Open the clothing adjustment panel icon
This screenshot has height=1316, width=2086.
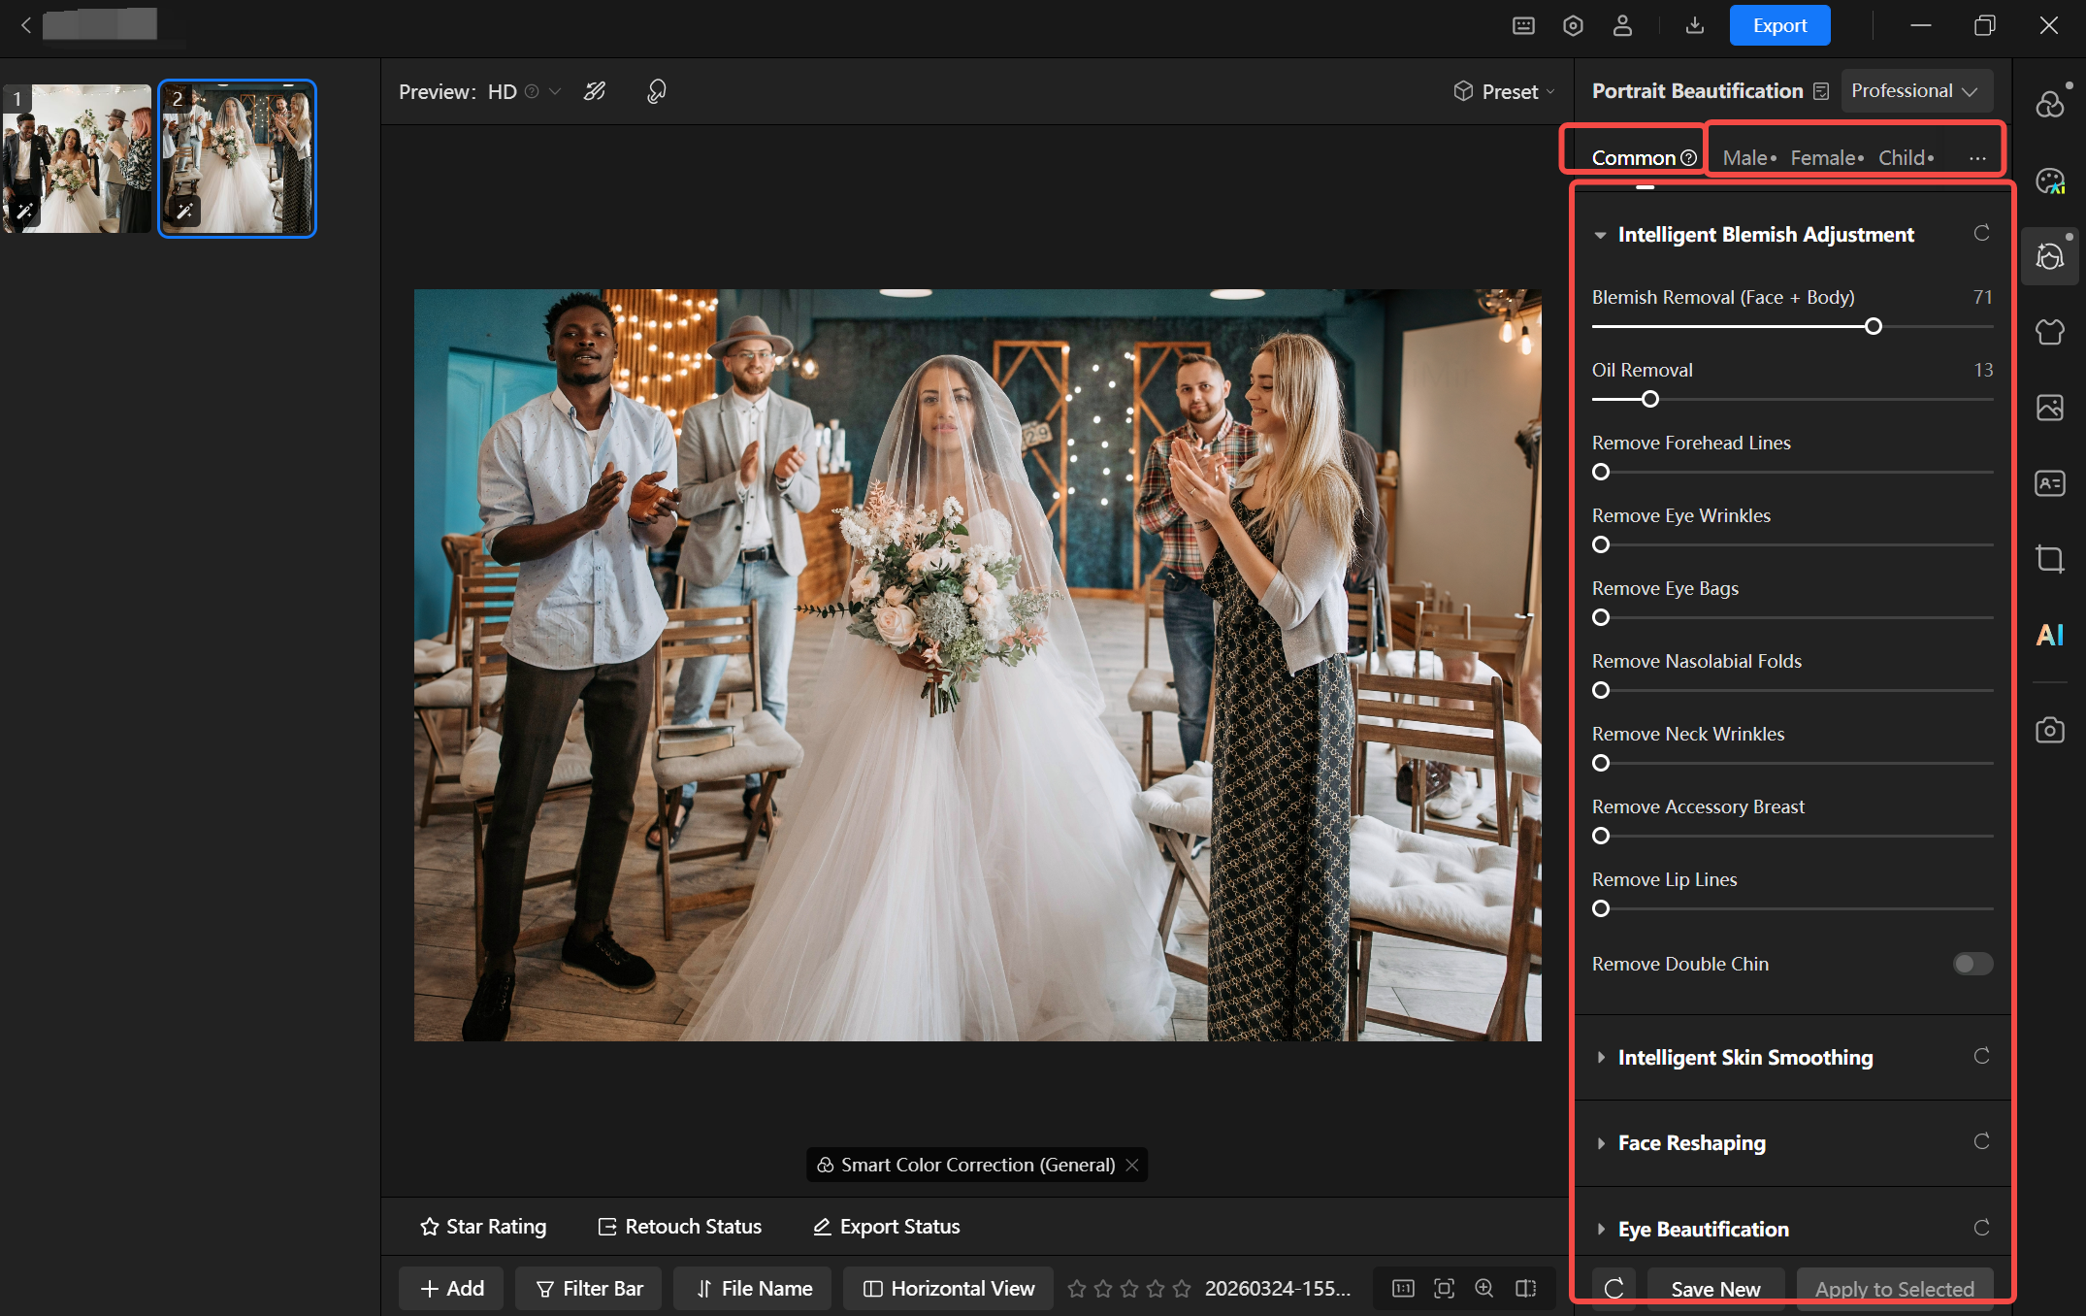pyautogui.click(x=2049, y=332)
